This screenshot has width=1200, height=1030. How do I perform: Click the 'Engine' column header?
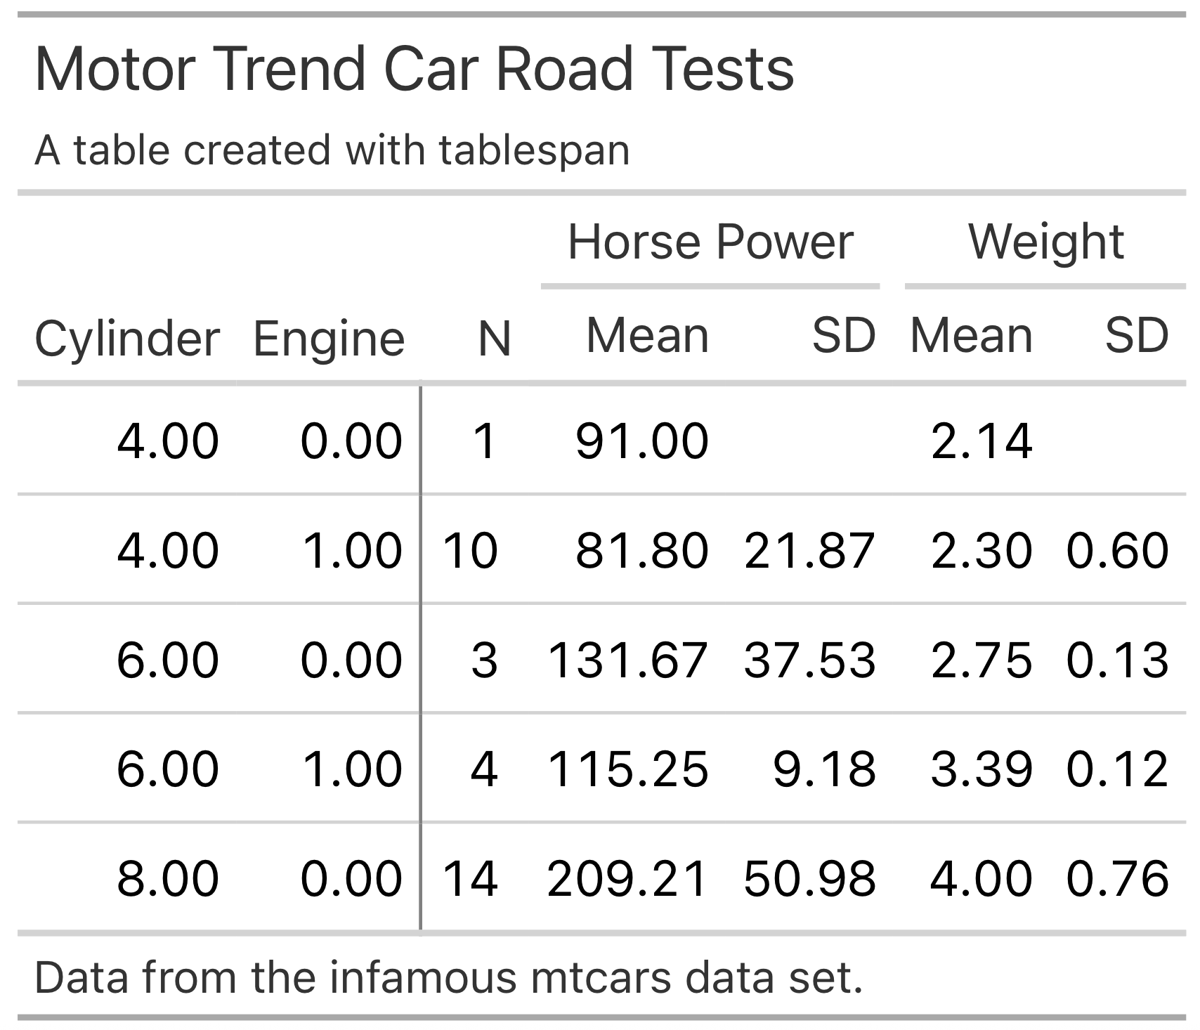coord(329,339)
